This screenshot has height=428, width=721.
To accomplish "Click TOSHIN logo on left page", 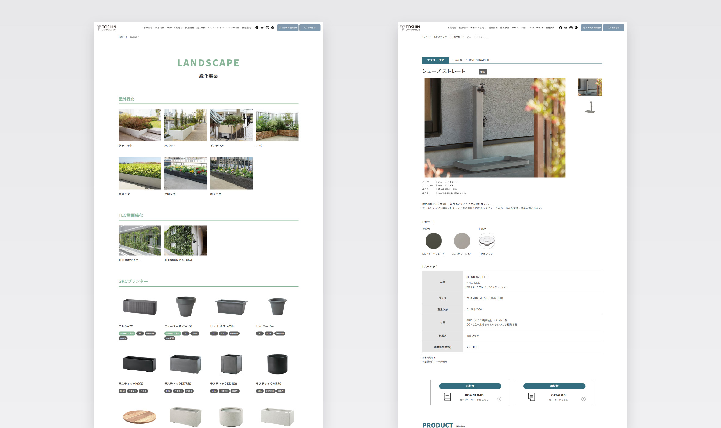I will 106,28.
